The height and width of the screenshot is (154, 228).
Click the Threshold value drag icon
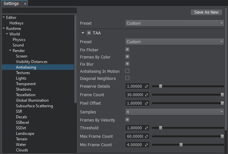(146, 128)
